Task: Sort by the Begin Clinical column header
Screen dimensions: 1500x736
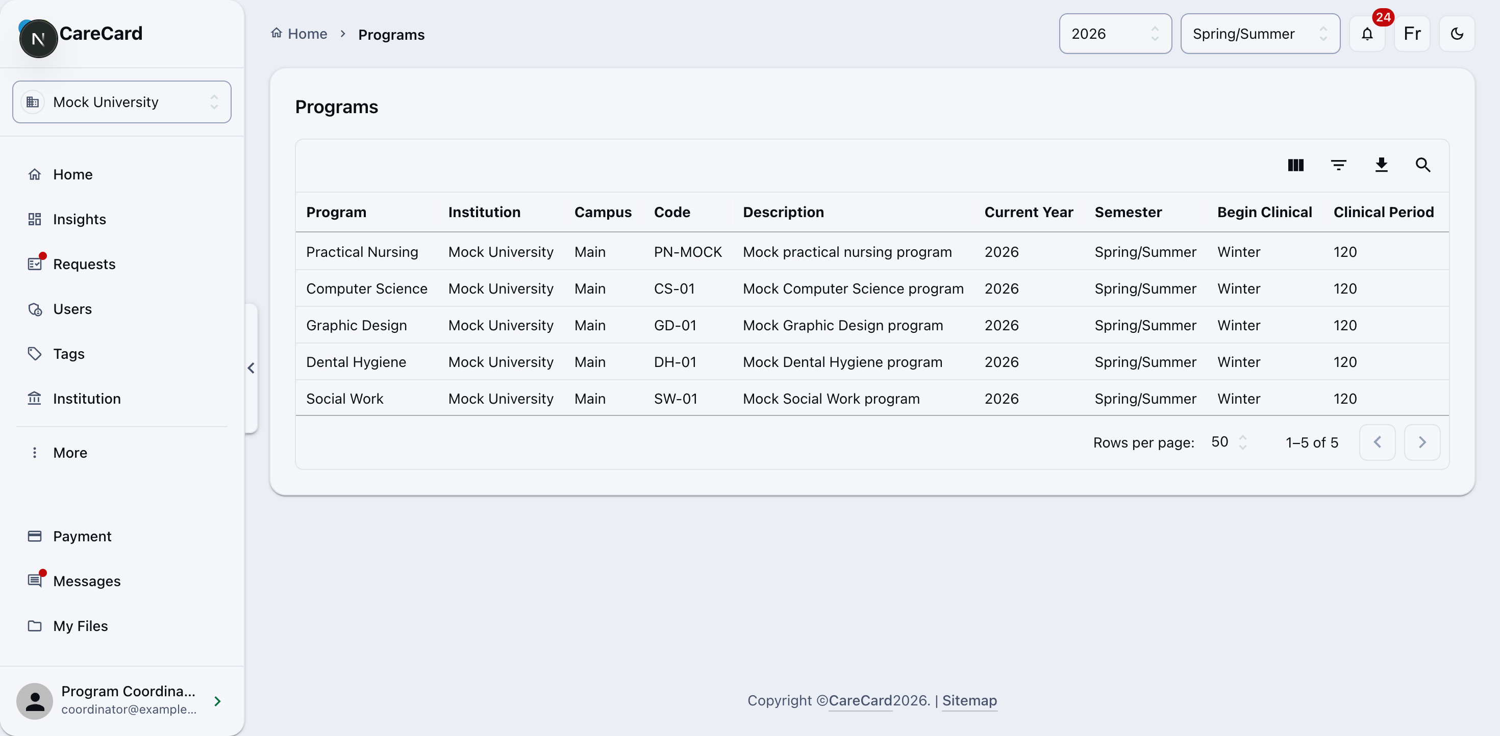Action: tap(1264, 213)
